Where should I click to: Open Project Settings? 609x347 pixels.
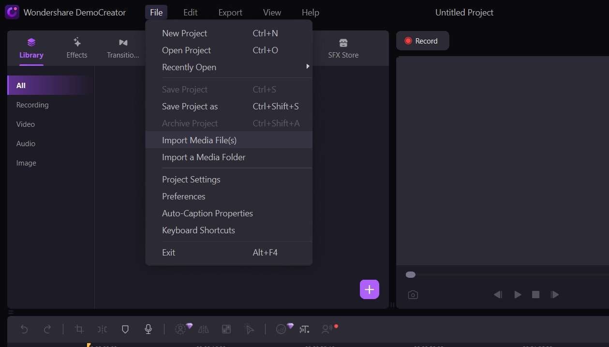point(229,180)
